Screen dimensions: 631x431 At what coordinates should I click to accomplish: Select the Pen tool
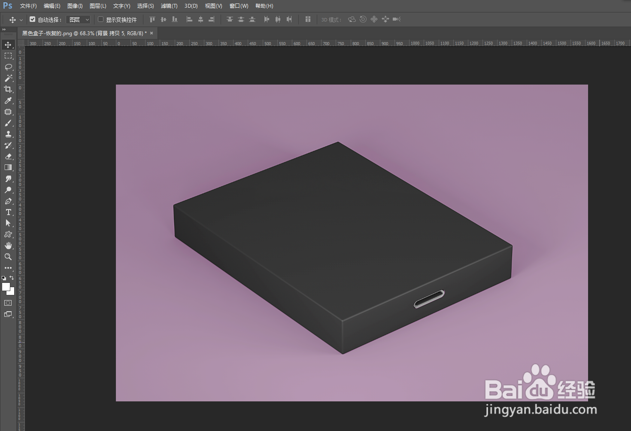pyautogui.click(x=8, y=201)
